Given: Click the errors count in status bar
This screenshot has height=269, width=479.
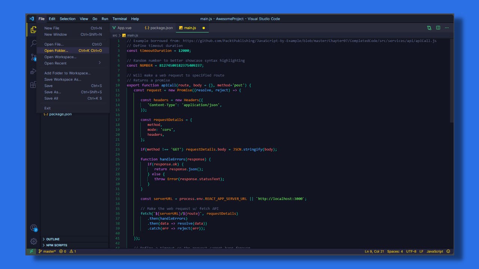Looking at the screenshot, I should coord(62,251).
